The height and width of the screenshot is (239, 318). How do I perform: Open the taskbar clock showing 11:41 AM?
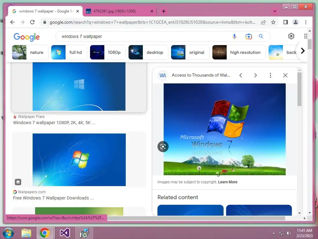(x=304, y=233)
